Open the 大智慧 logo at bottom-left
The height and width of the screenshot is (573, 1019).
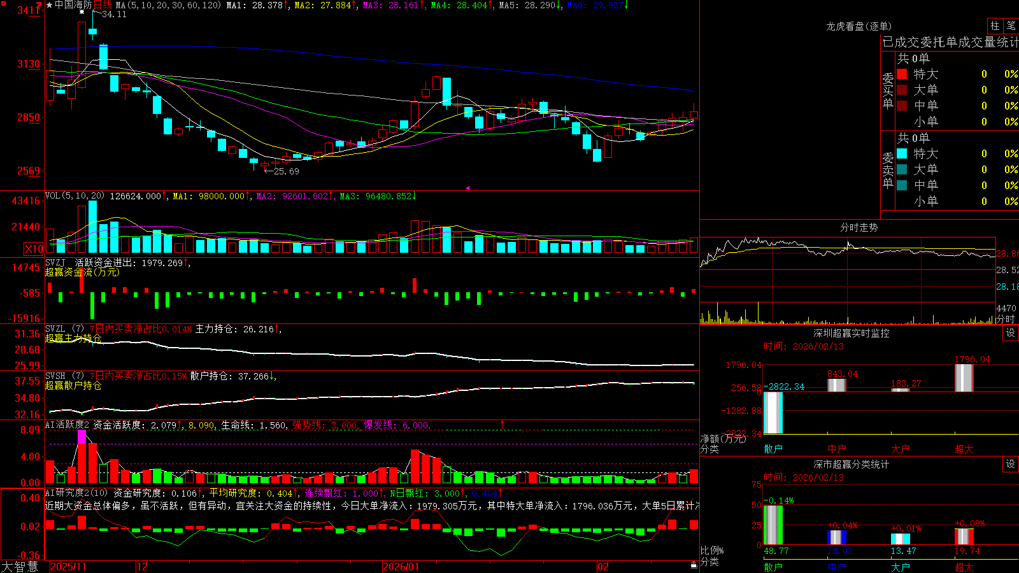[20, 567]
